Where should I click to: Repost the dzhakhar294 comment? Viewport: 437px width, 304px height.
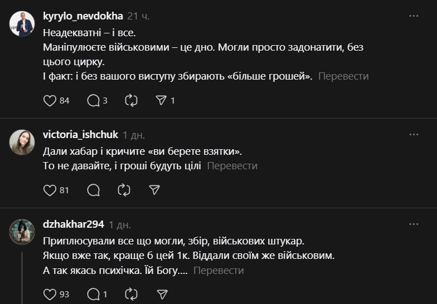131,294
